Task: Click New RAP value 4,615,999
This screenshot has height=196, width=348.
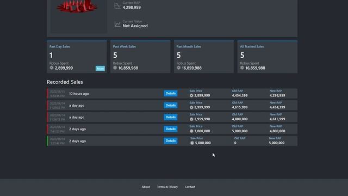Action: point(277,119)
